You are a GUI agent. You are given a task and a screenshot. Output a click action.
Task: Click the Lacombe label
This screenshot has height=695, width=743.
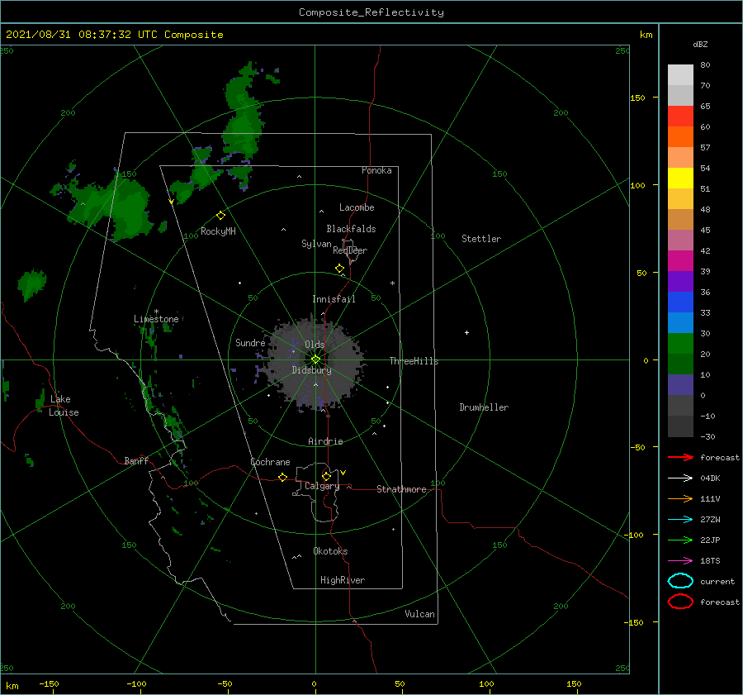pos(357,207)
